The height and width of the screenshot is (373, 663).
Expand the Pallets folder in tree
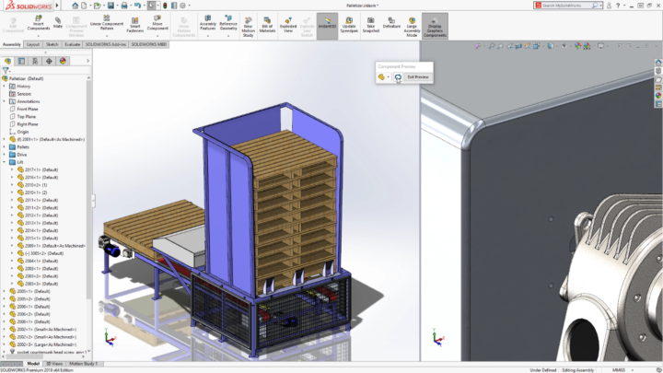(x=5, y=146)
